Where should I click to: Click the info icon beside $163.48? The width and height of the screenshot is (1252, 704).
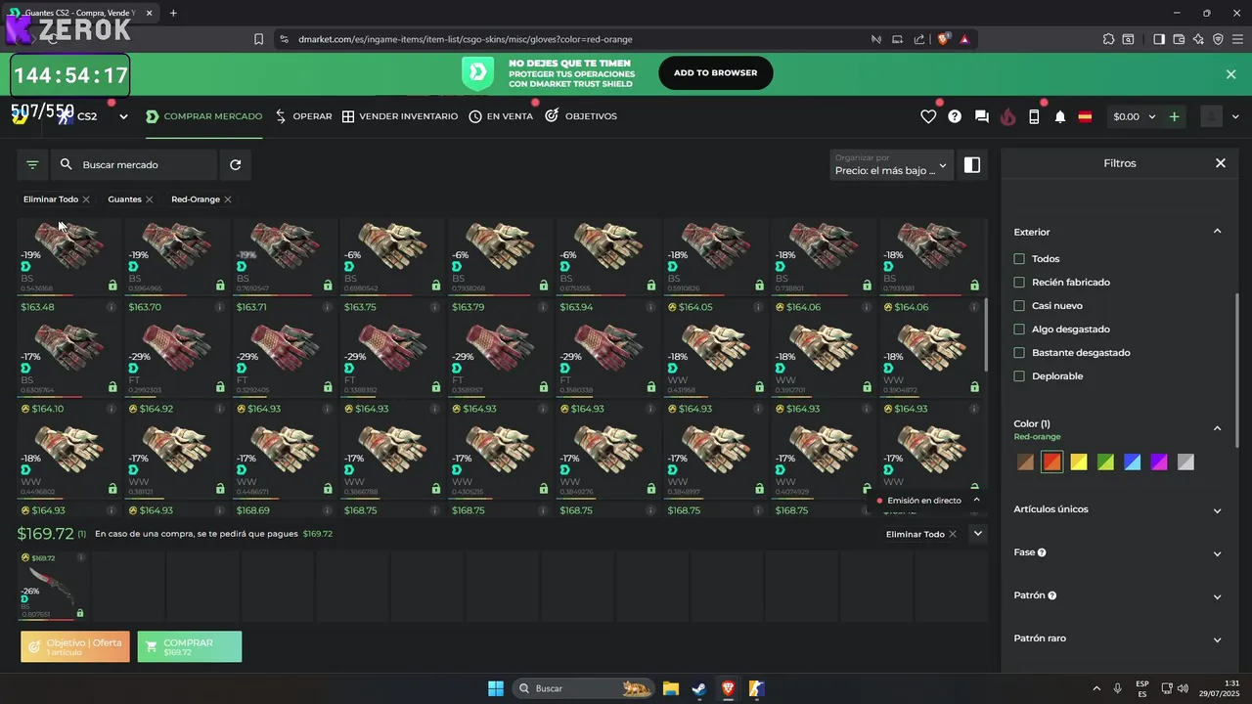click(111, 307)
